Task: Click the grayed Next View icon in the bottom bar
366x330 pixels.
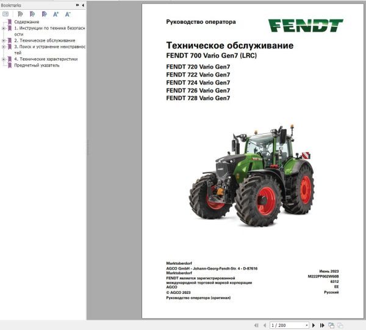Action: pyautogui.click(x=340, y=325)
